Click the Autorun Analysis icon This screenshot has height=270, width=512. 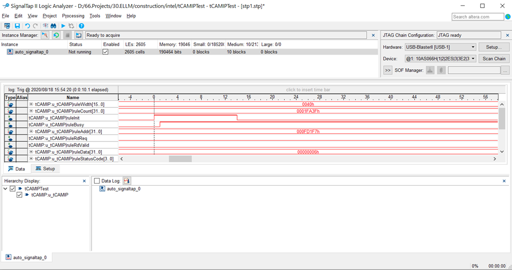(56, 35)
